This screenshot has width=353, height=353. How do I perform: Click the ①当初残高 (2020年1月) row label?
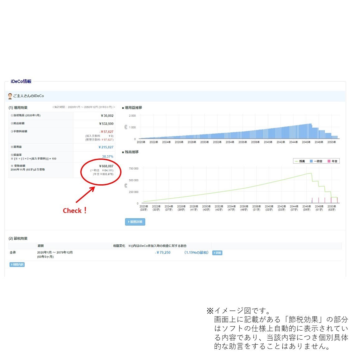(26, 115)
